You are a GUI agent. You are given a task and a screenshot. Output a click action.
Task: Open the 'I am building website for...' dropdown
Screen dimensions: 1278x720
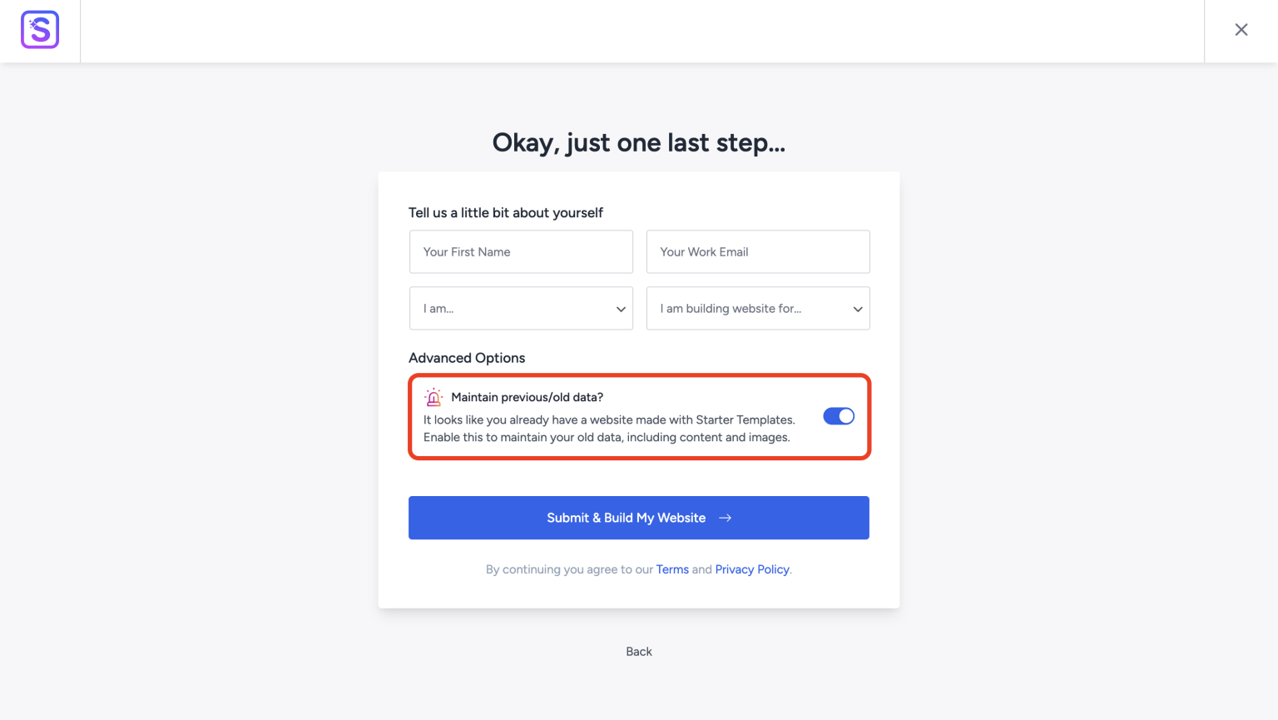point(758,308)
